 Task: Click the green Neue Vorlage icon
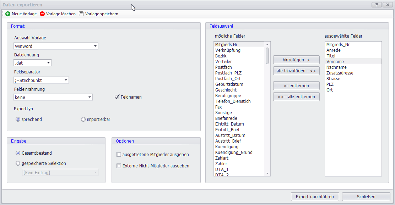[x=8, y=14]
